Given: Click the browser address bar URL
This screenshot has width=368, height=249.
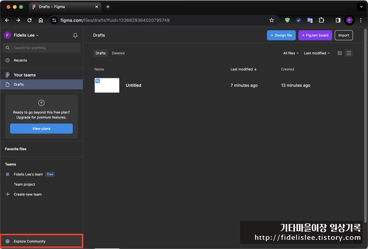Looking at the screenshot, I should tap(115, 20).
